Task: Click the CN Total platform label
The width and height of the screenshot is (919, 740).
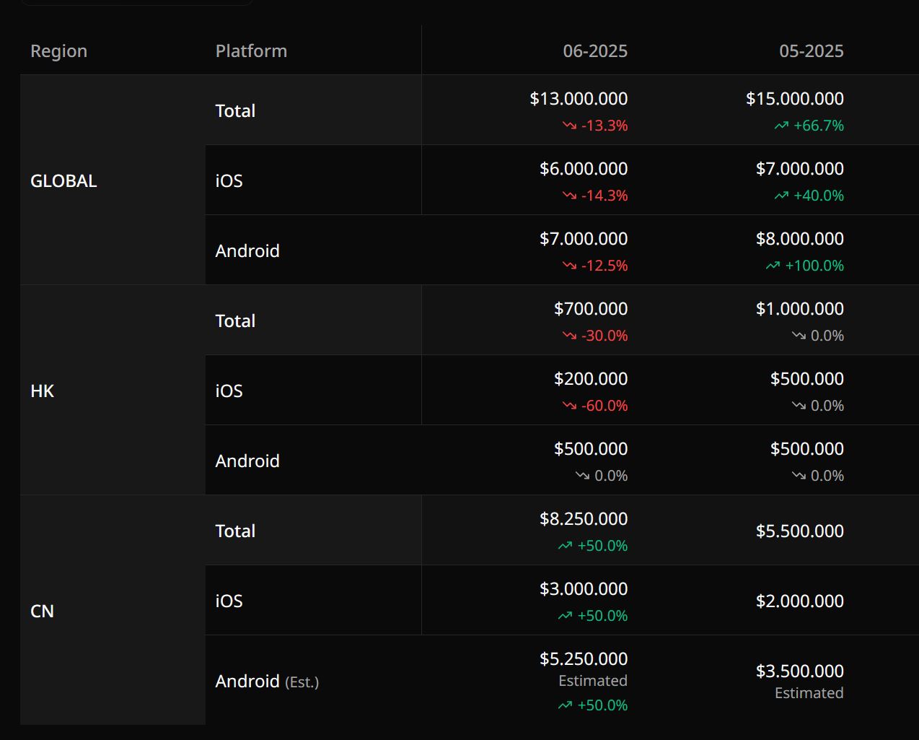Action: 235,531
